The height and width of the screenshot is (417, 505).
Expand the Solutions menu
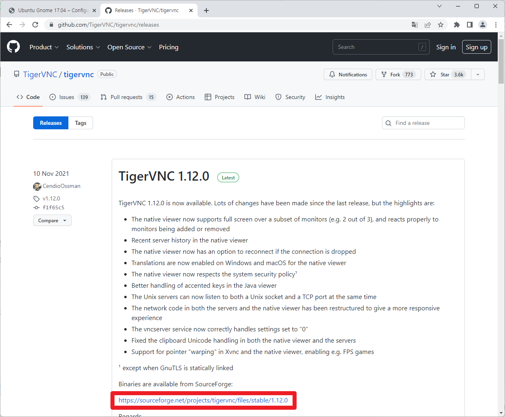tap(83, 47)
